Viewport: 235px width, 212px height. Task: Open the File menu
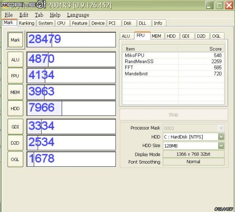coord(8,15)
